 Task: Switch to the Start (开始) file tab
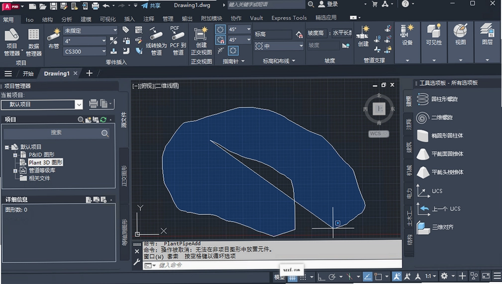click(x=28, y=74)
